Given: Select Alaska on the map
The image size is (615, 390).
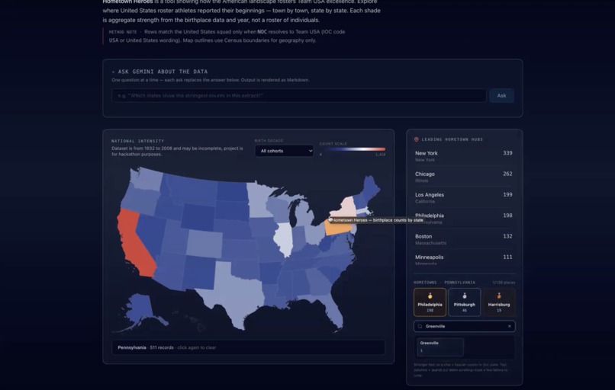Looking at the screenshot, I should [x=141, y=309].
